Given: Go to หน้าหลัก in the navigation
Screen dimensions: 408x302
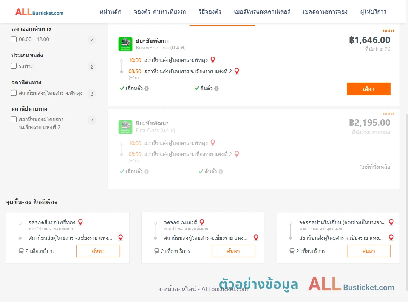Looking at the screenshot, I should (x=110, y=12).
